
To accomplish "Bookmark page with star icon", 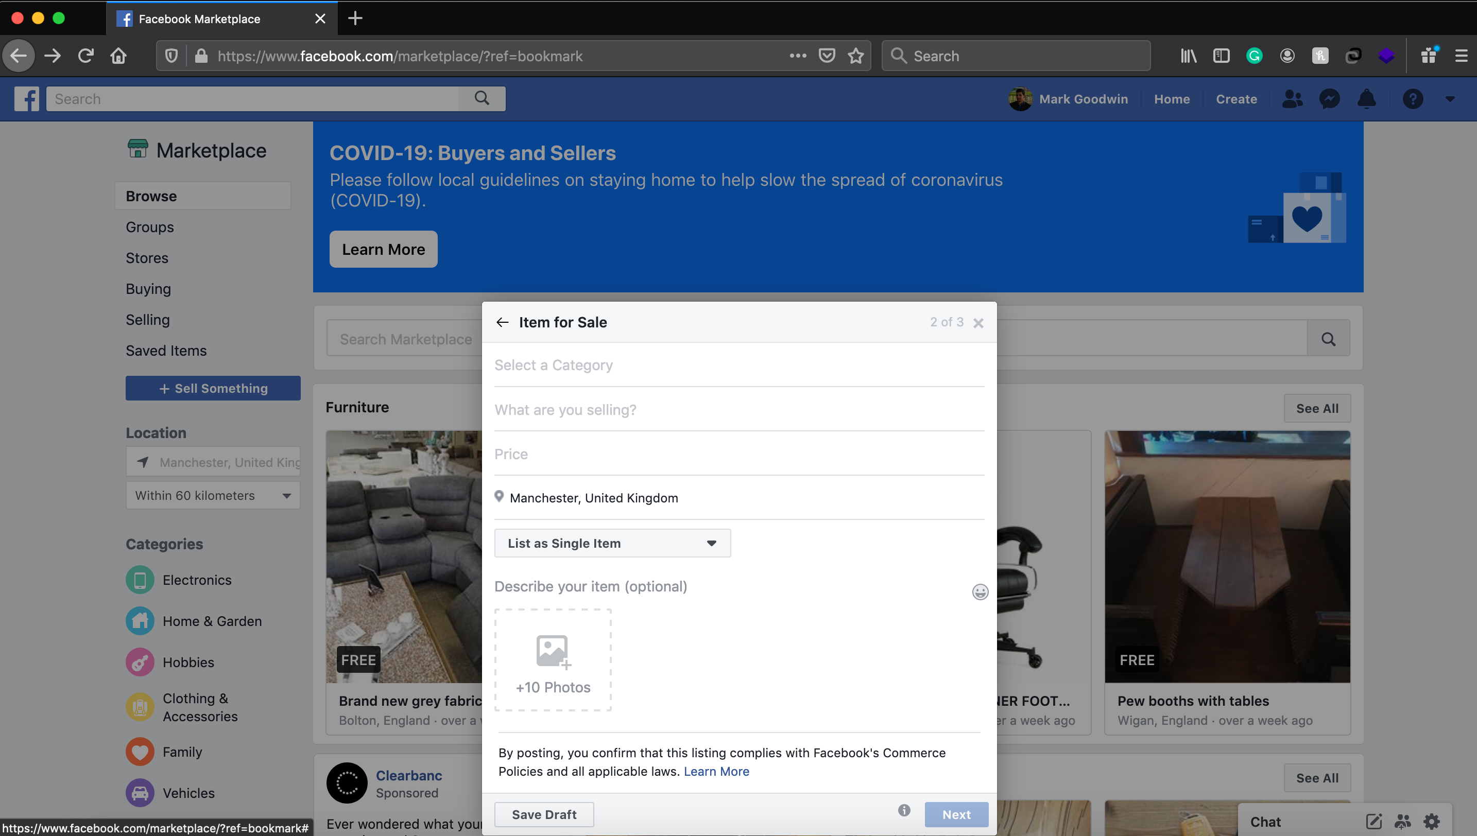I will (855, 56).
